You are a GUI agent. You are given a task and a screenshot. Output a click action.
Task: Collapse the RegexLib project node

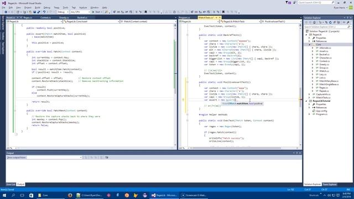(x=306, y=35)
